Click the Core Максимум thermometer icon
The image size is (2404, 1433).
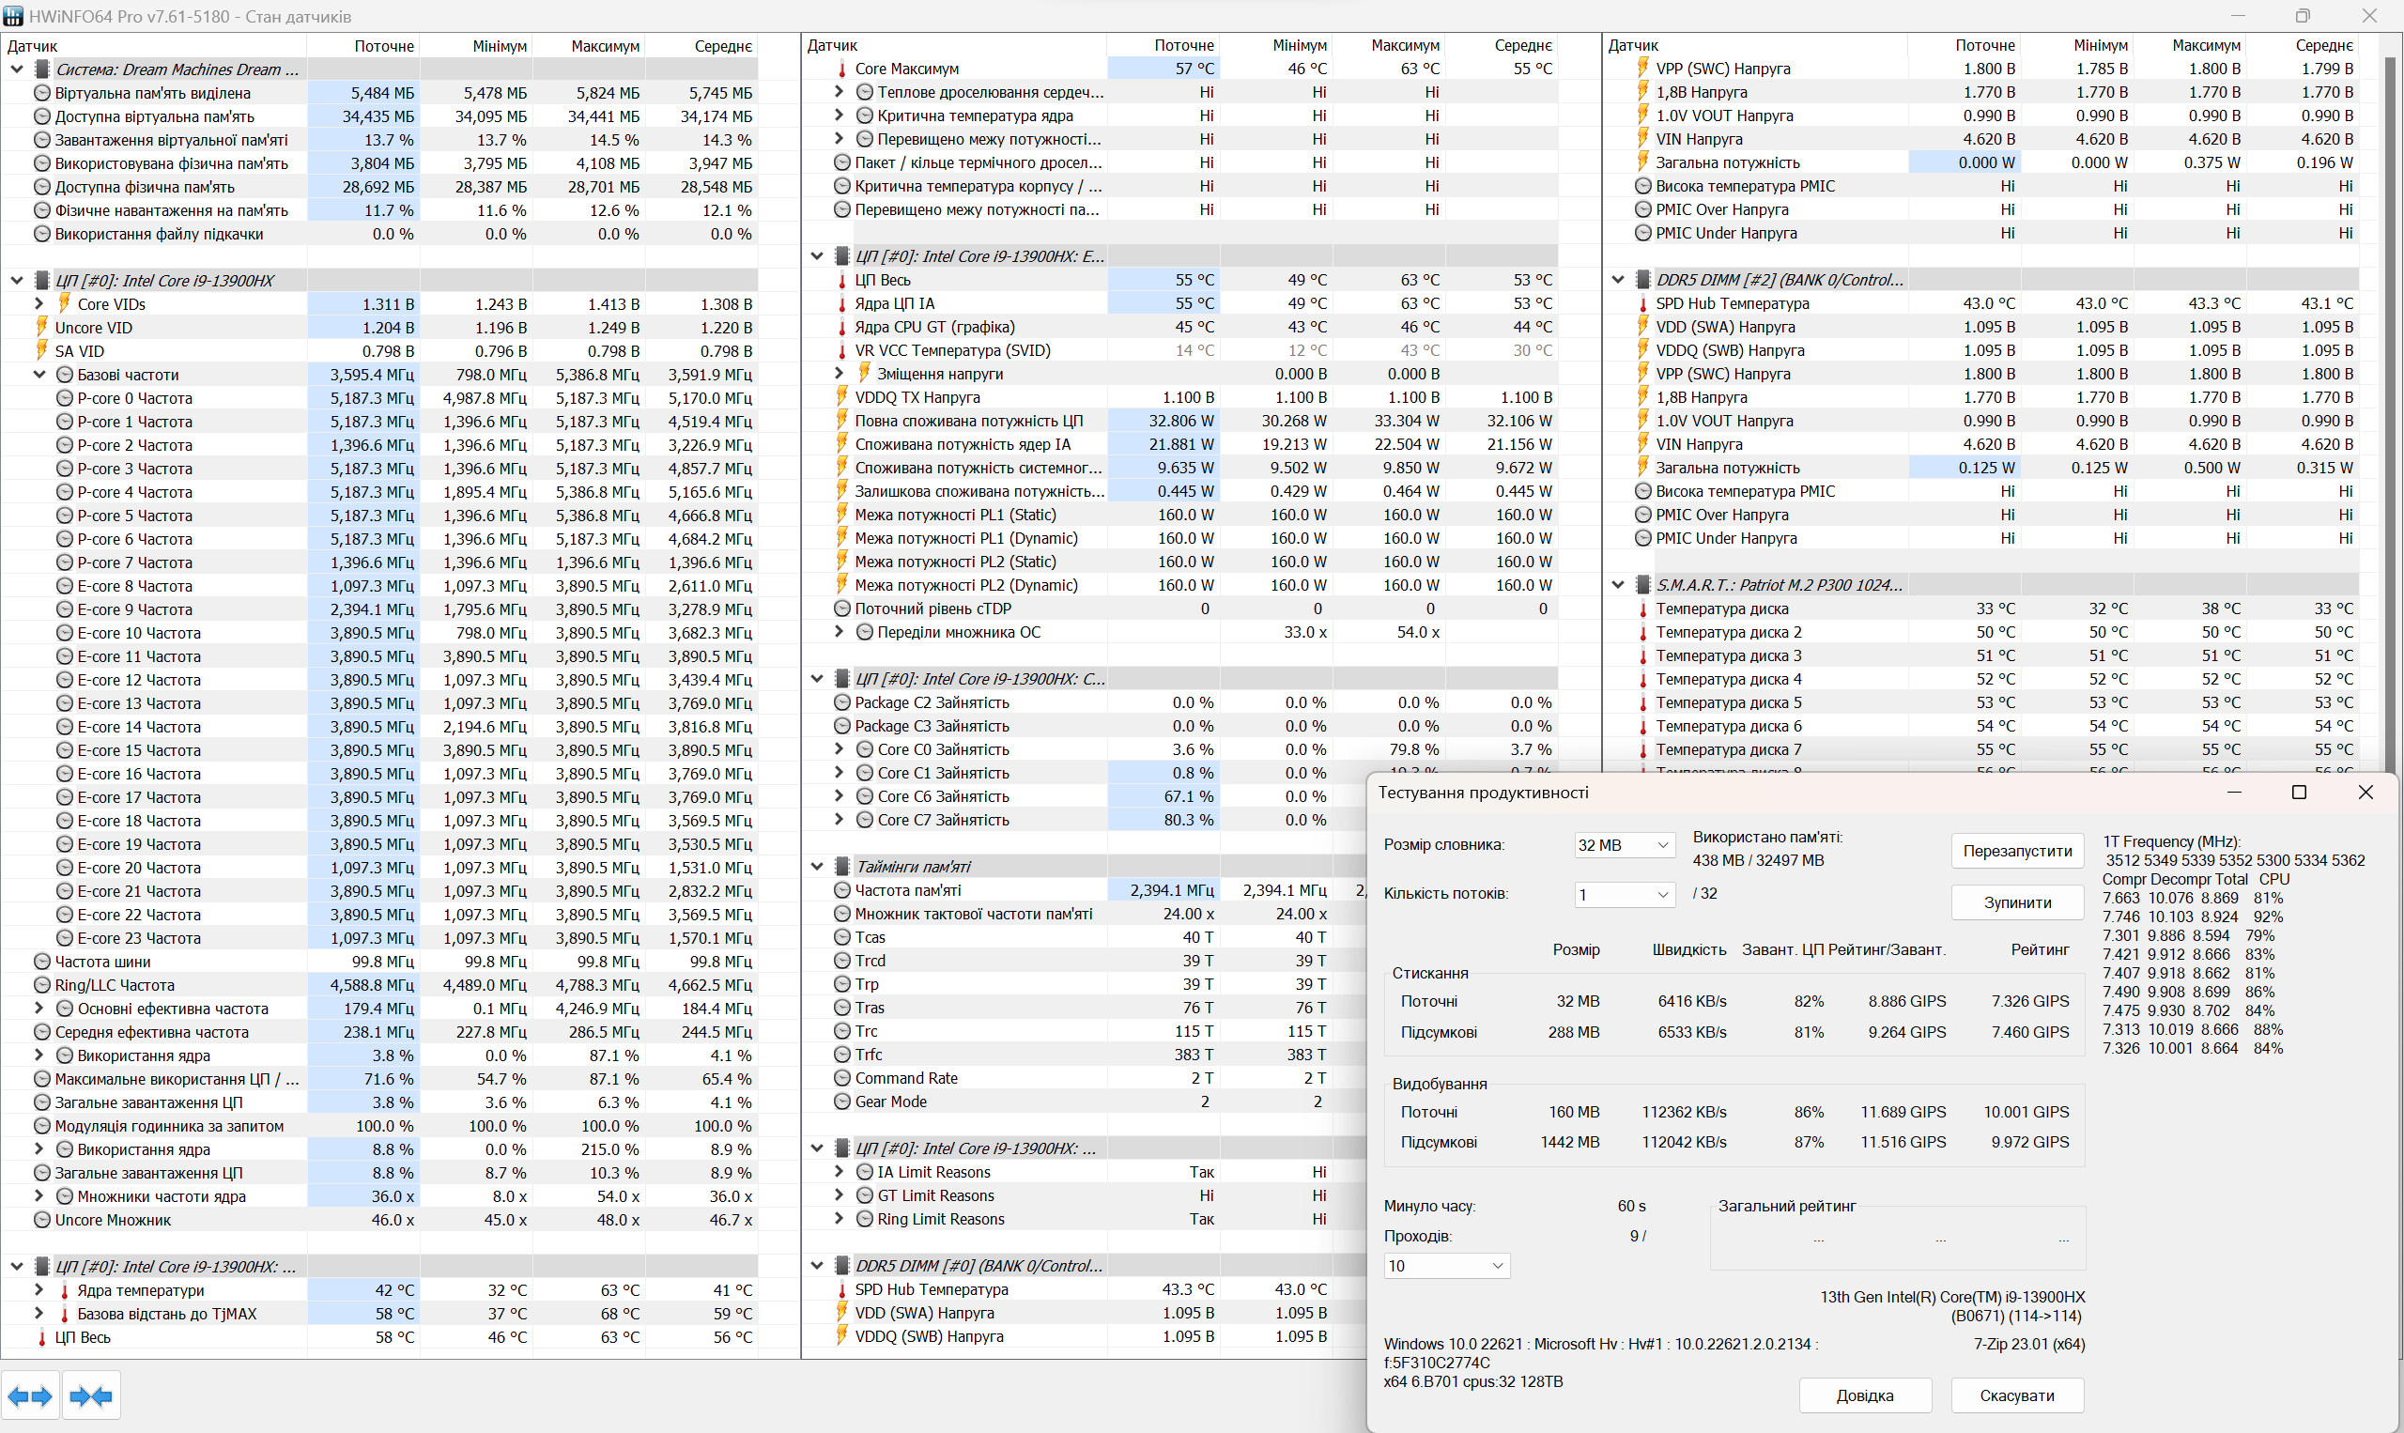tap(842, 69)
